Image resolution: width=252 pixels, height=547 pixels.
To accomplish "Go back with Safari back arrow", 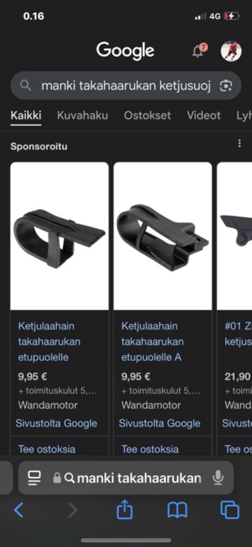I will pos(19,510).
